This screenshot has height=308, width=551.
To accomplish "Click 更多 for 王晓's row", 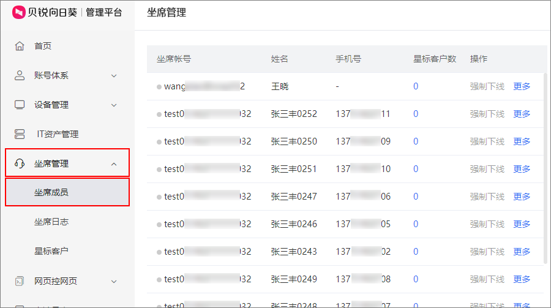I will [x=522, y=86].
